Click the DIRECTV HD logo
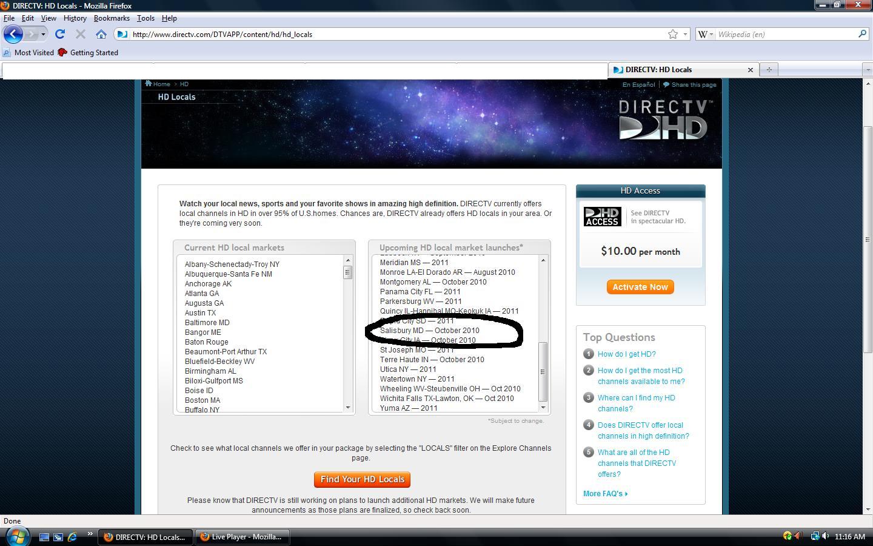Viewport: 873px width, 546px height. 665,120
